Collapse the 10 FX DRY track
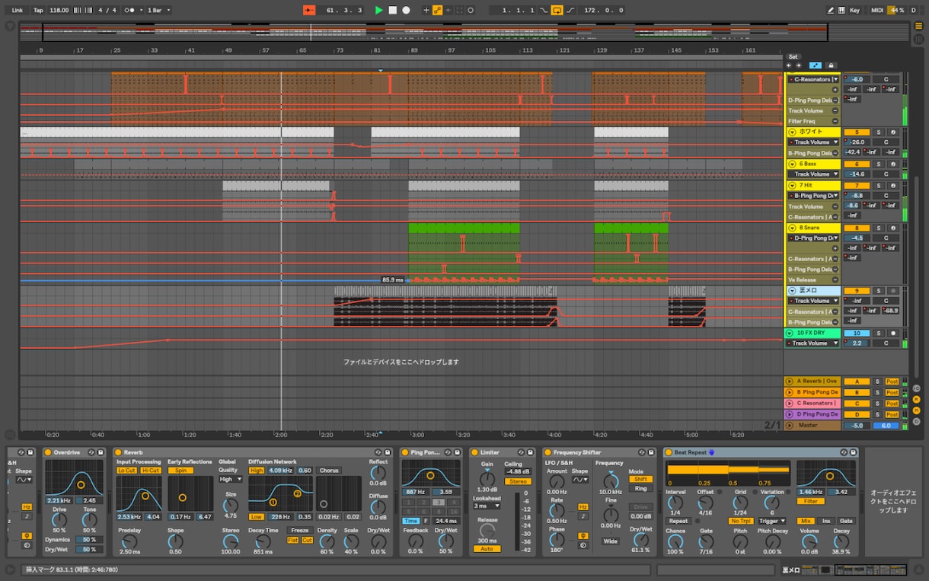The image size is (929, 581). (x=790, y=333)
